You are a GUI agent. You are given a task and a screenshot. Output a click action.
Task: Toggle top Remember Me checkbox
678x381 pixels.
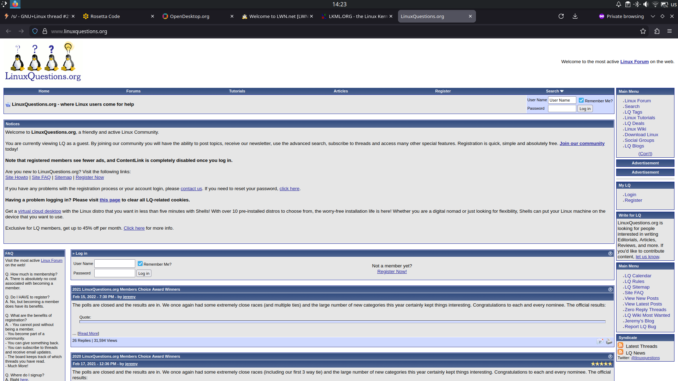pyautogui.click(x=581, y=101)
